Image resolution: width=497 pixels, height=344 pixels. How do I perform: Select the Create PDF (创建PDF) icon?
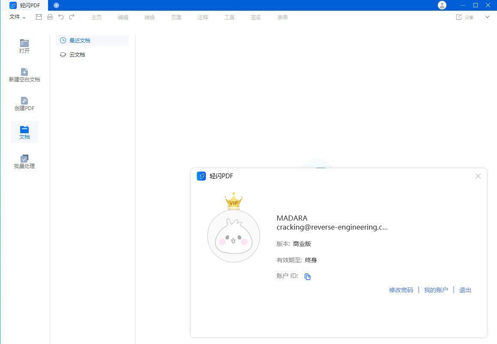[x=24, y=101]
